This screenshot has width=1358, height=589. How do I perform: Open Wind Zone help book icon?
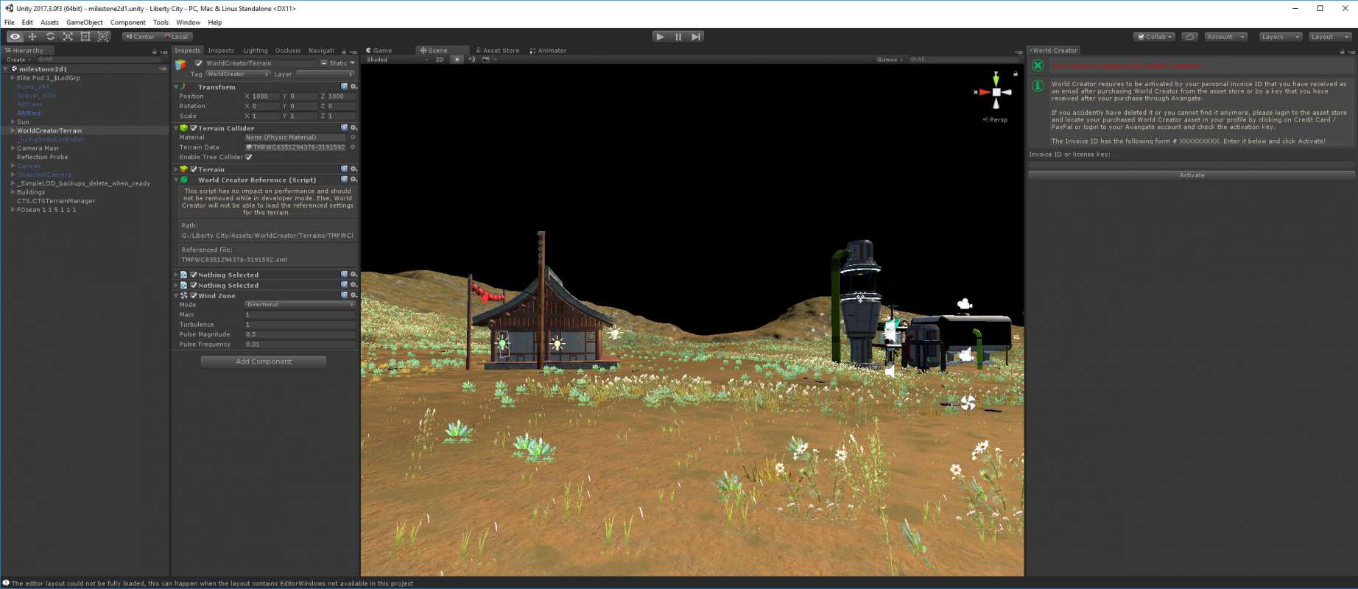point(344,294)
